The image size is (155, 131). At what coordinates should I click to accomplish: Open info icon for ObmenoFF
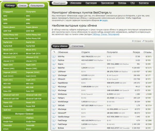click(x=54, y=113)
